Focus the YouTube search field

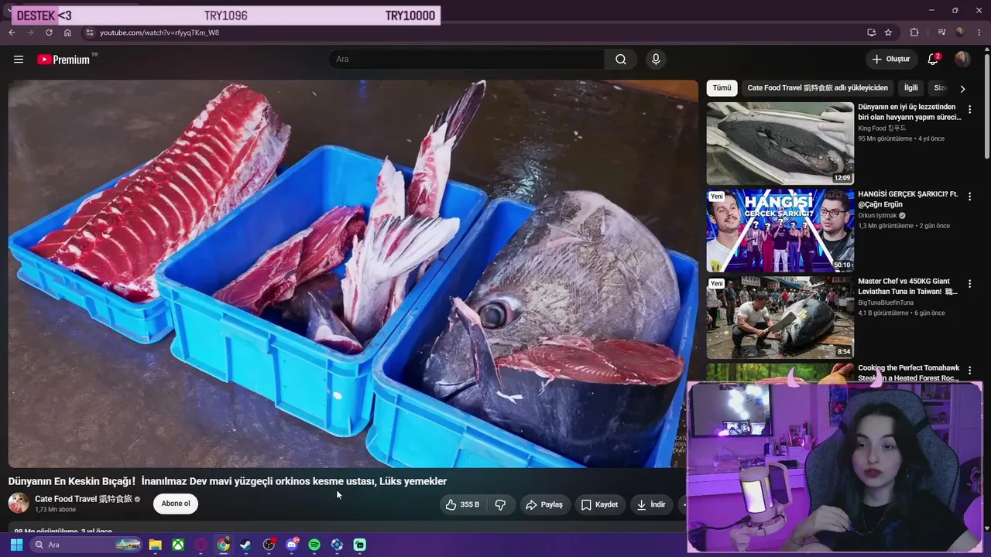pyautogui.click(x=467, y=60)
